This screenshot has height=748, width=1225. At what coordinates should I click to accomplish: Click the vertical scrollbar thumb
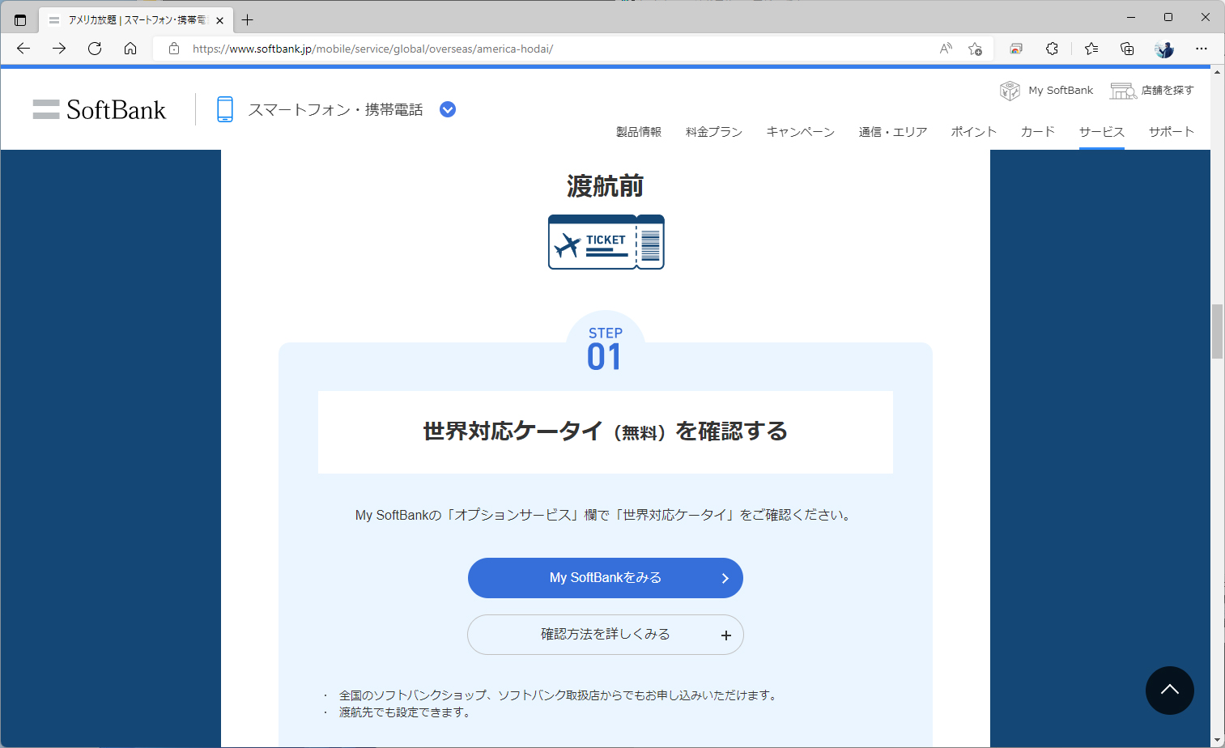pyautogui.click(x=1217, y=331)
